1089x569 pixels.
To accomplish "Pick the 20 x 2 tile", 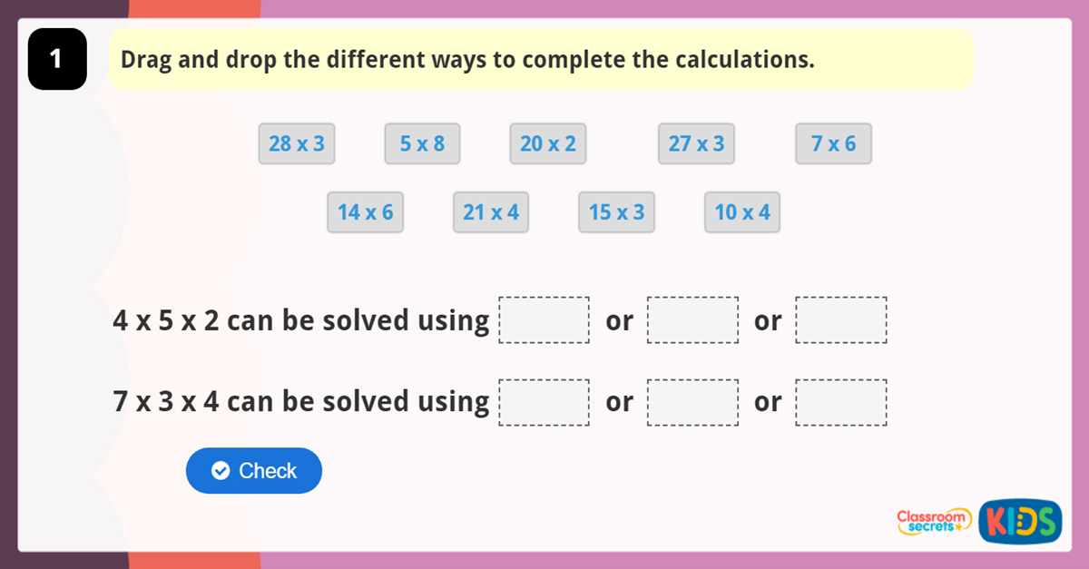I will (547, 143).
